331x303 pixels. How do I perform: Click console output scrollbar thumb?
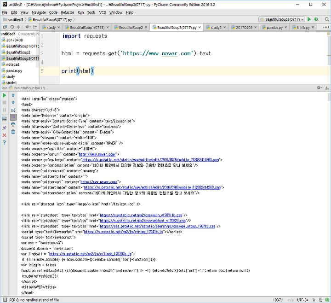[329, 96]
